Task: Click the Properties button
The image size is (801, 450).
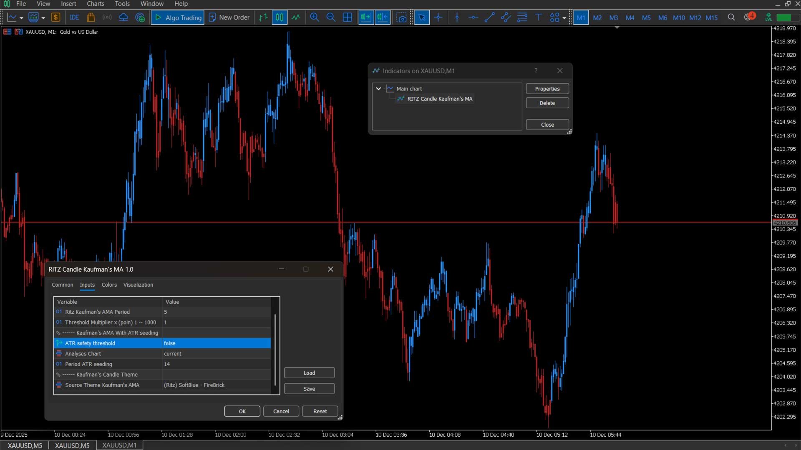Action: click(x=547, y=89)
